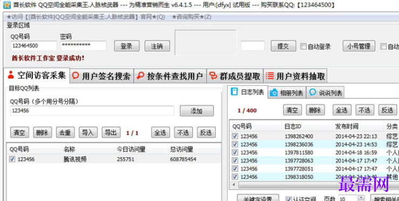The height and width of the screenshot is (201, 399).
Task: Focus the 密码 field
Action: [84, 46]
